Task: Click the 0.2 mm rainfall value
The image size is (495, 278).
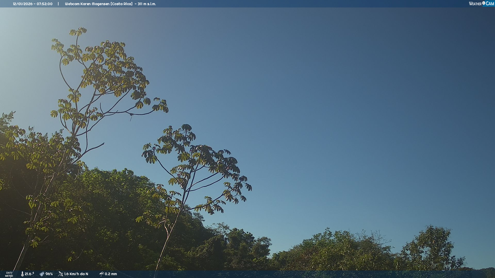Action: (x=111, y=274)
